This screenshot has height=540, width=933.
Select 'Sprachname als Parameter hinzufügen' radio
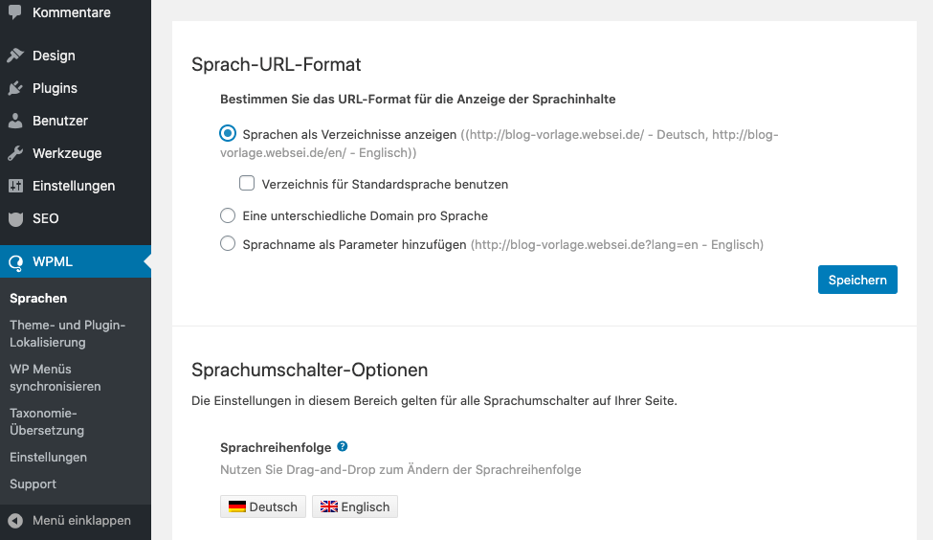[x=228, y=244]
